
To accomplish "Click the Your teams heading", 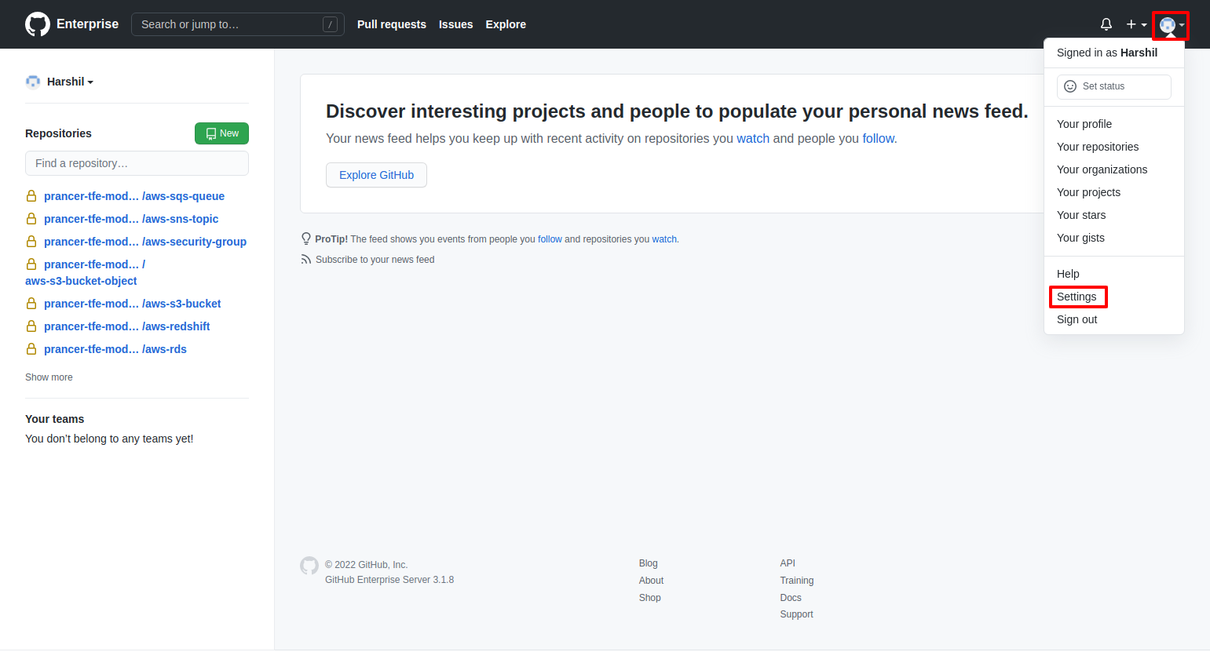I will (54, 419).
